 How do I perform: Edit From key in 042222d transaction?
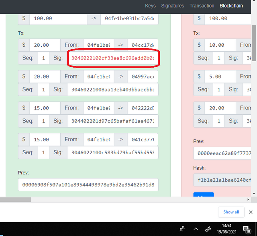(99, 108)
